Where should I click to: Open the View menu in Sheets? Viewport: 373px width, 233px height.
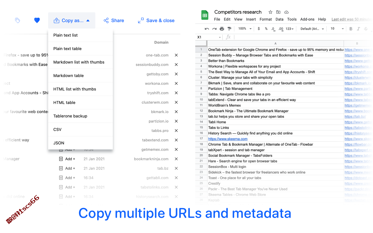[238, 19]
